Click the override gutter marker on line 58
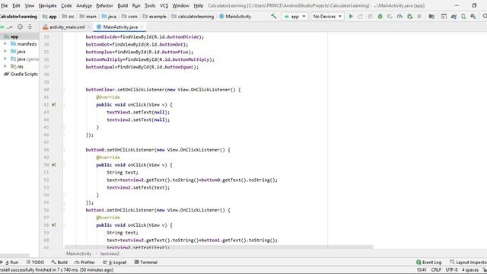The image size is (487, 274). point(54,225)
